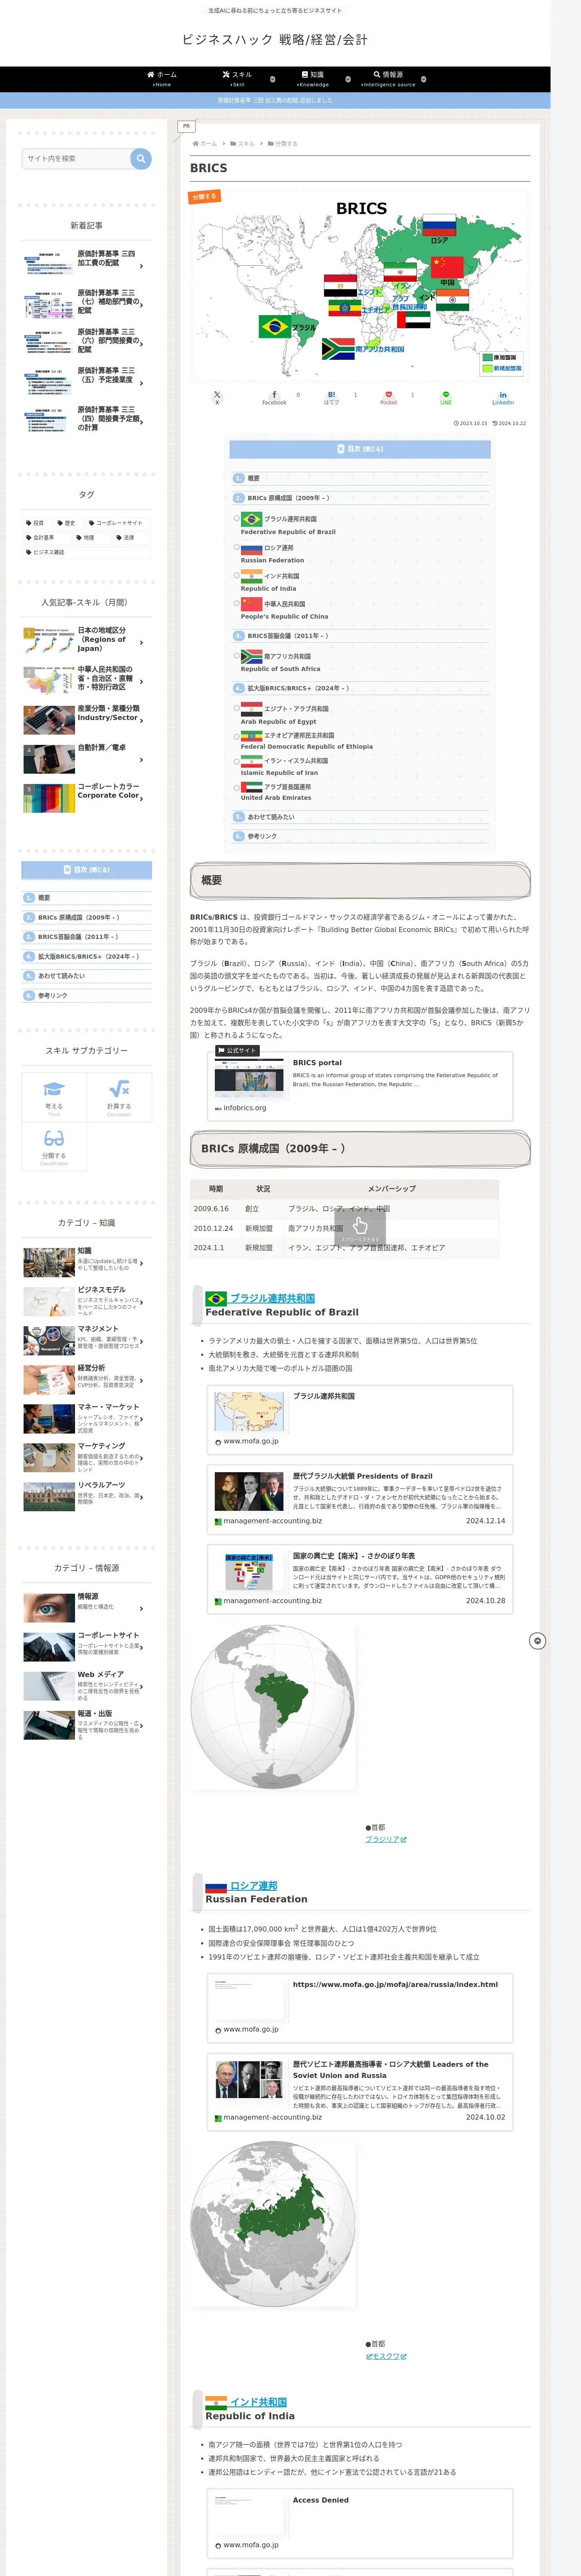Open the 知識 category thumbnail in sidebar
This screenshot has width=581, height=2576.
pos(48,1262)
